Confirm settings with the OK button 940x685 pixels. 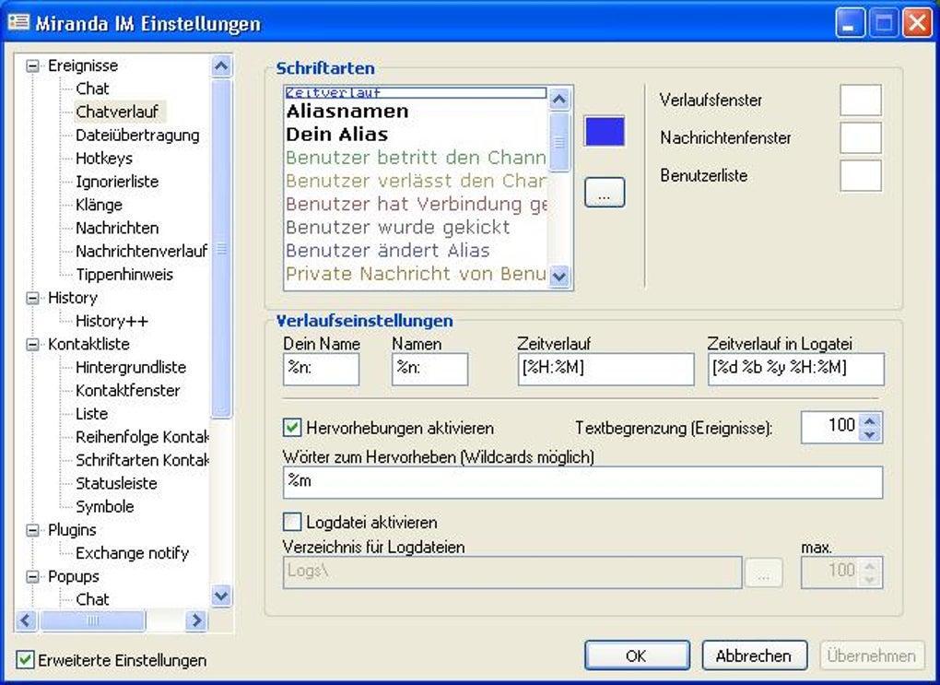tap(637, 655)
